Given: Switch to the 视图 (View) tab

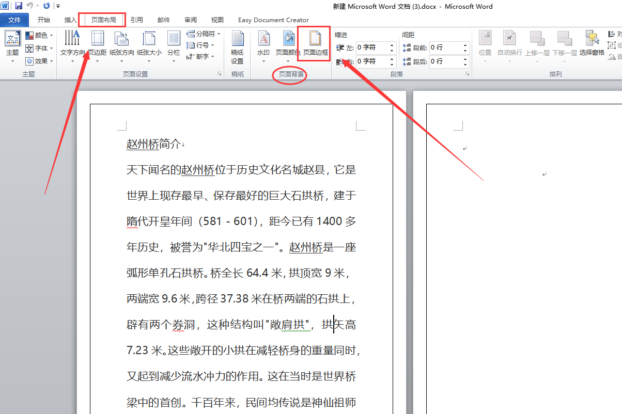Looking at the screenshot, I should click(217, 20).
